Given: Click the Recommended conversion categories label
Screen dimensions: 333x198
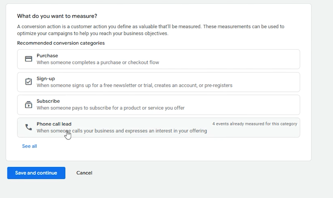Looking at the screenshot, I should (61, 43).
